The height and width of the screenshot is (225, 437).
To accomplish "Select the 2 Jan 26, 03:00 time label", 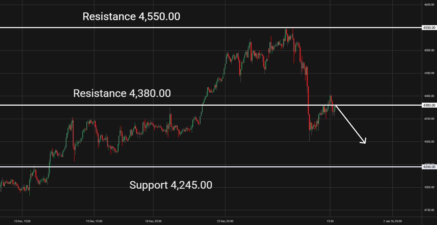I will click(x=392, y=221).
